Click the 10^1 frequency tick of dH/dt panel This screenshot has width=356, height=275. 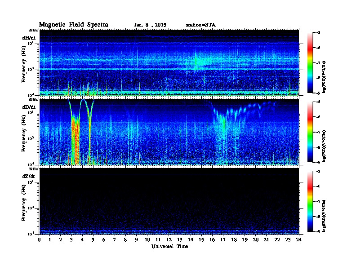point(31,43)
